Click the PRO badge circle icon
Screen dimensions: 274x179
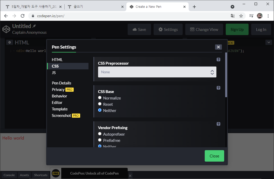point(56,173)
